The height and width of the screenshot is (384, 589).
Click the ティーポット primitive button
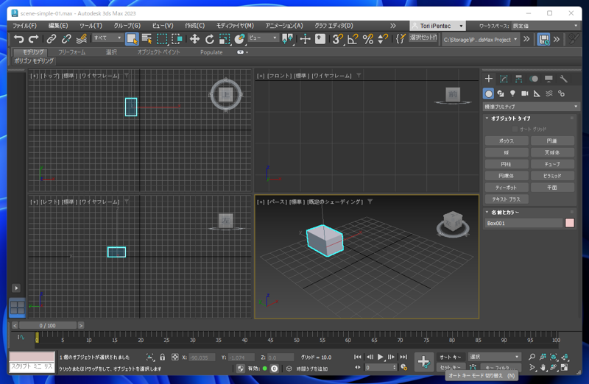pos(506,188)
